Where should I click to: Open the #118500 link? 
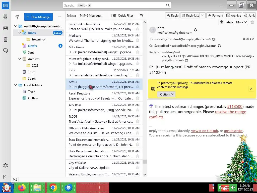(235, 106)
